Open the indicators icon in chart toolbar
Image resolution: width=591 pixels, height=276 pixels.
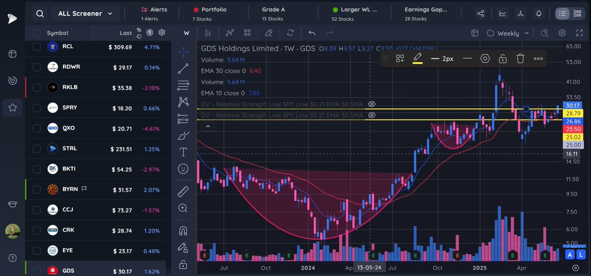(230, 33)
